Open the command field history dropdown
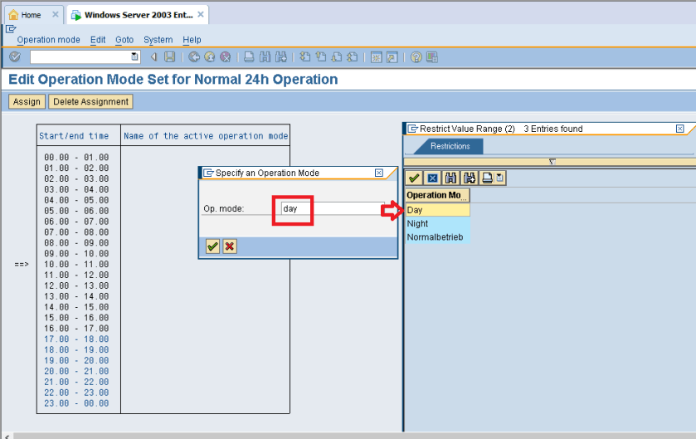The image size is (696, 439). coord(134,56)
